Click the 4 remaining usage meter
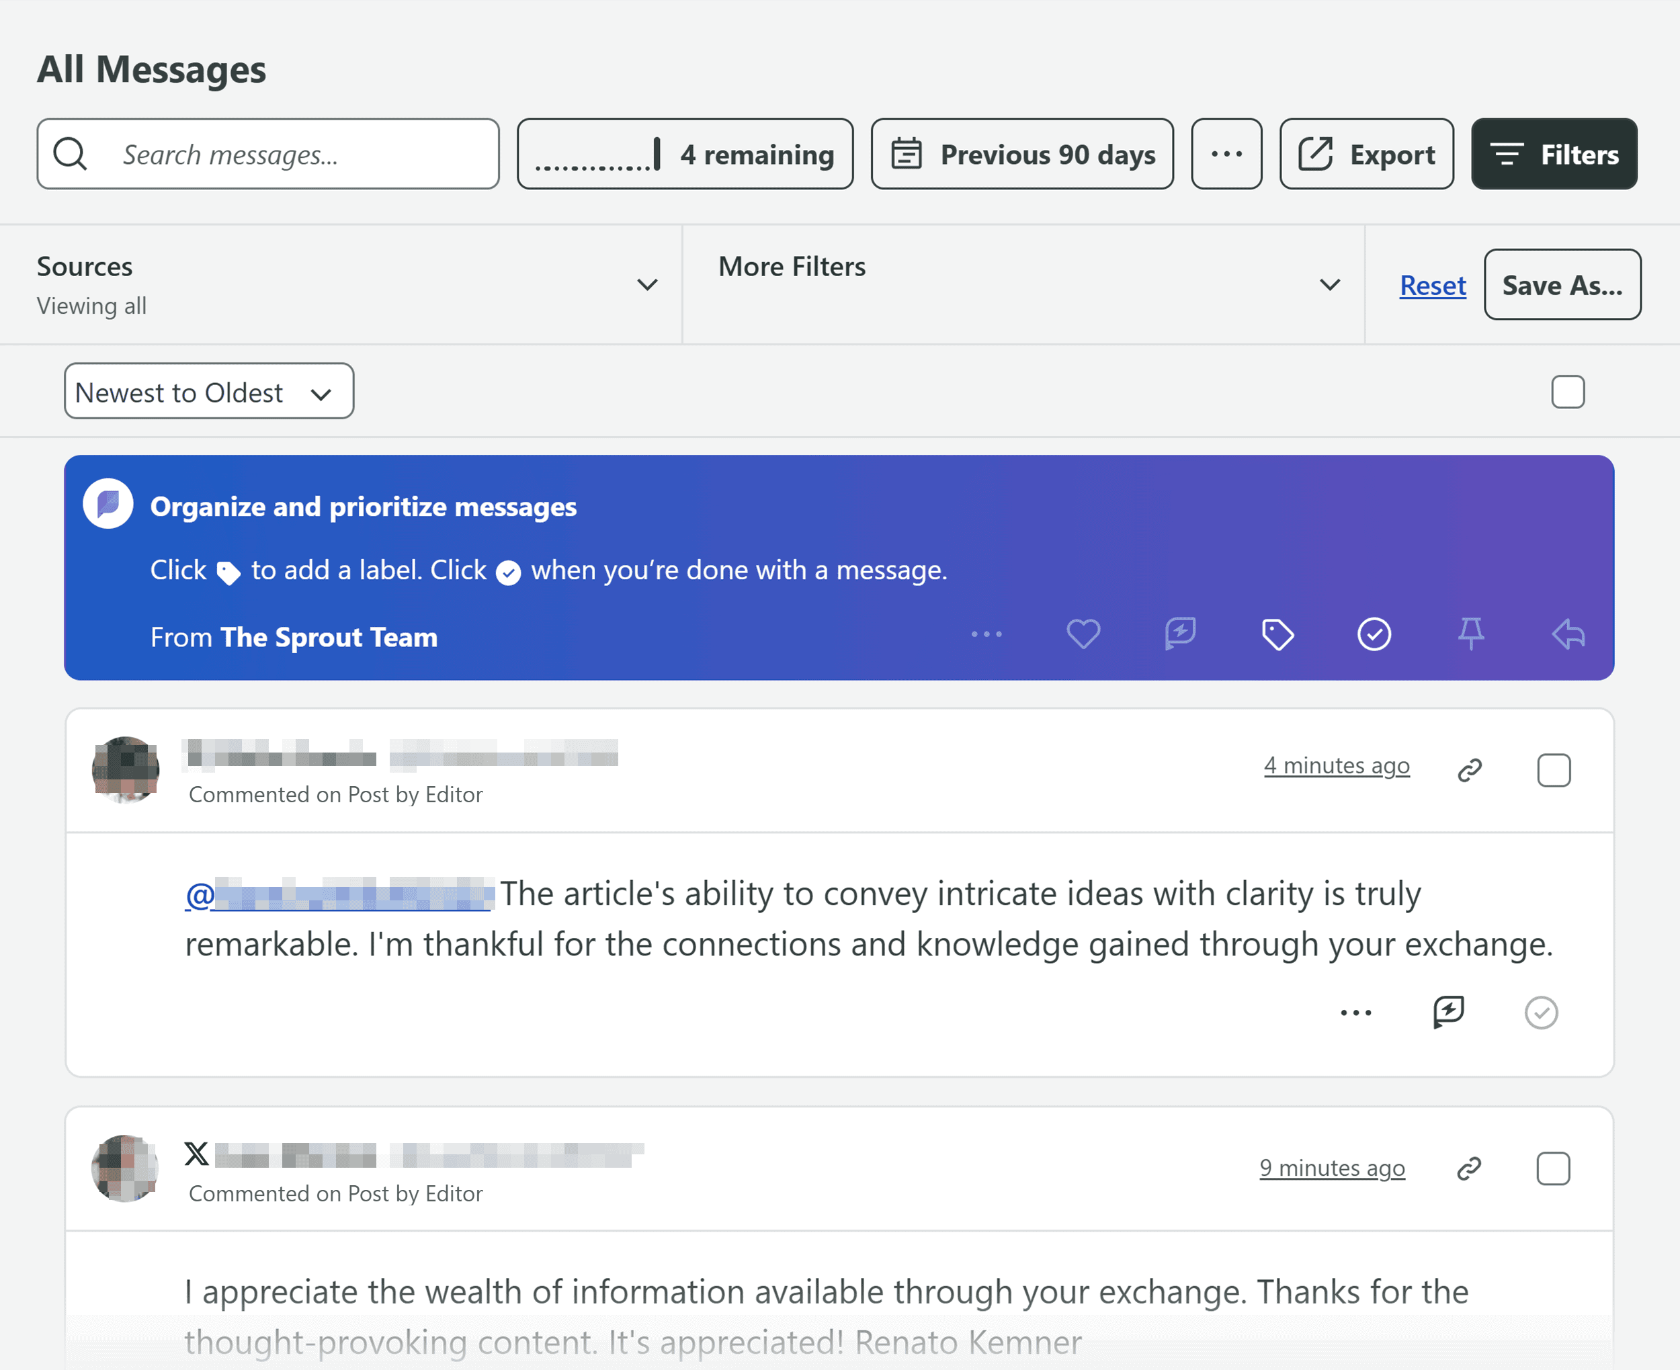Viewport: 1680px width, 1370px height. point(685,153)
